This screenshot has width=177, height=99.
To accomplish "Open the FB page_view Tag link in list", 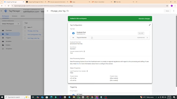I will (33, 31).
